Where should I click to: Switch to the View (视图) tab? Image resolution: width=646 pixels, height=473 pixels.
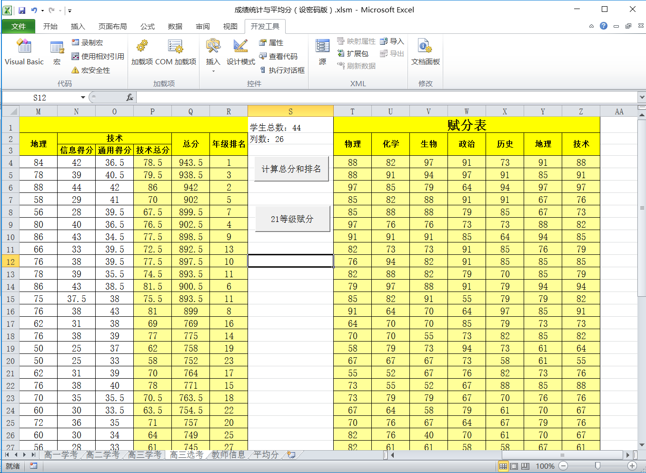[x=230, y=26]
